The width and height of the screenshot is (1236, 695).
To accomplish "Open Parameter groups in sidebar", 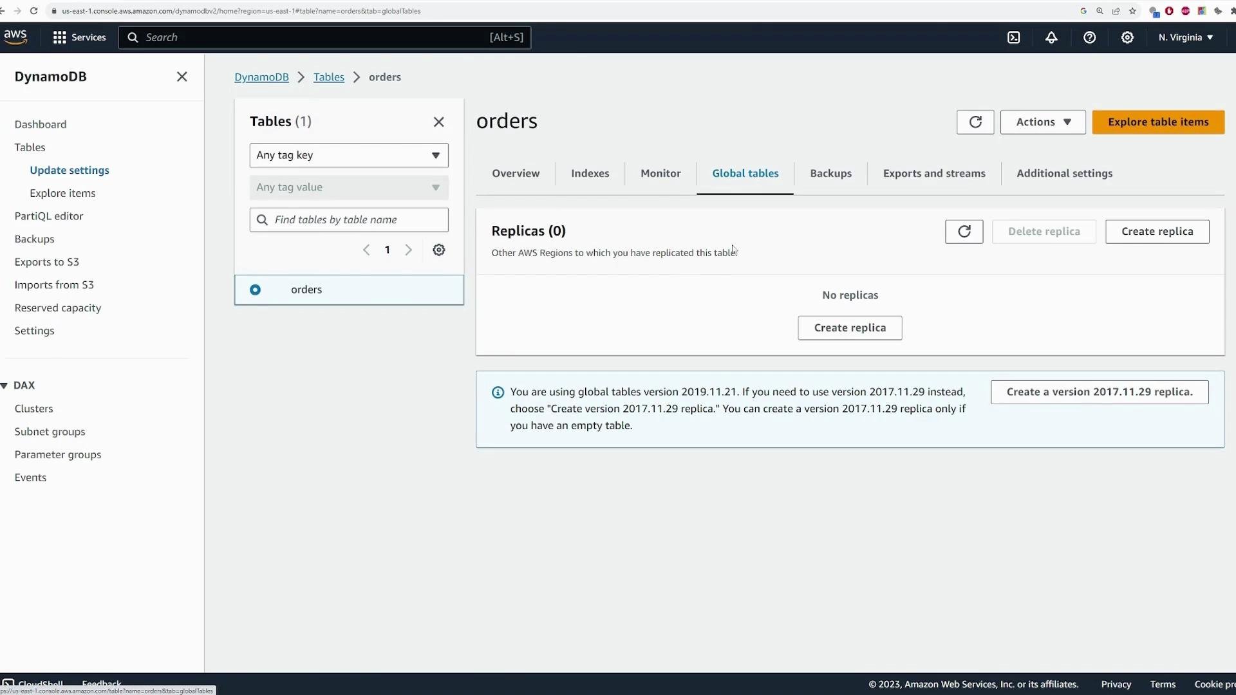I will (x=58, y=455).
